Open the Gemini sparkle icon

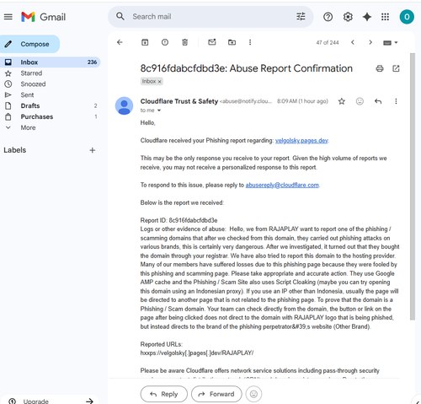coord(367,17)
